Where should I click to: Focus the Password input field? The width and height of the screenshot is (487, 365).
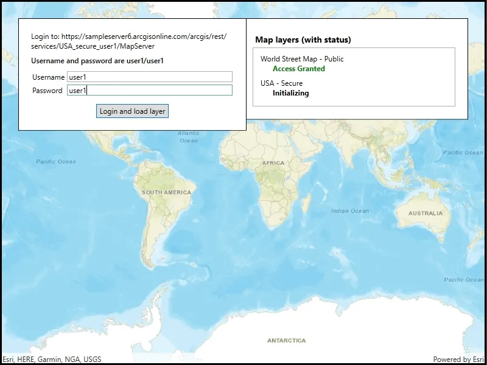coord(149,90)
